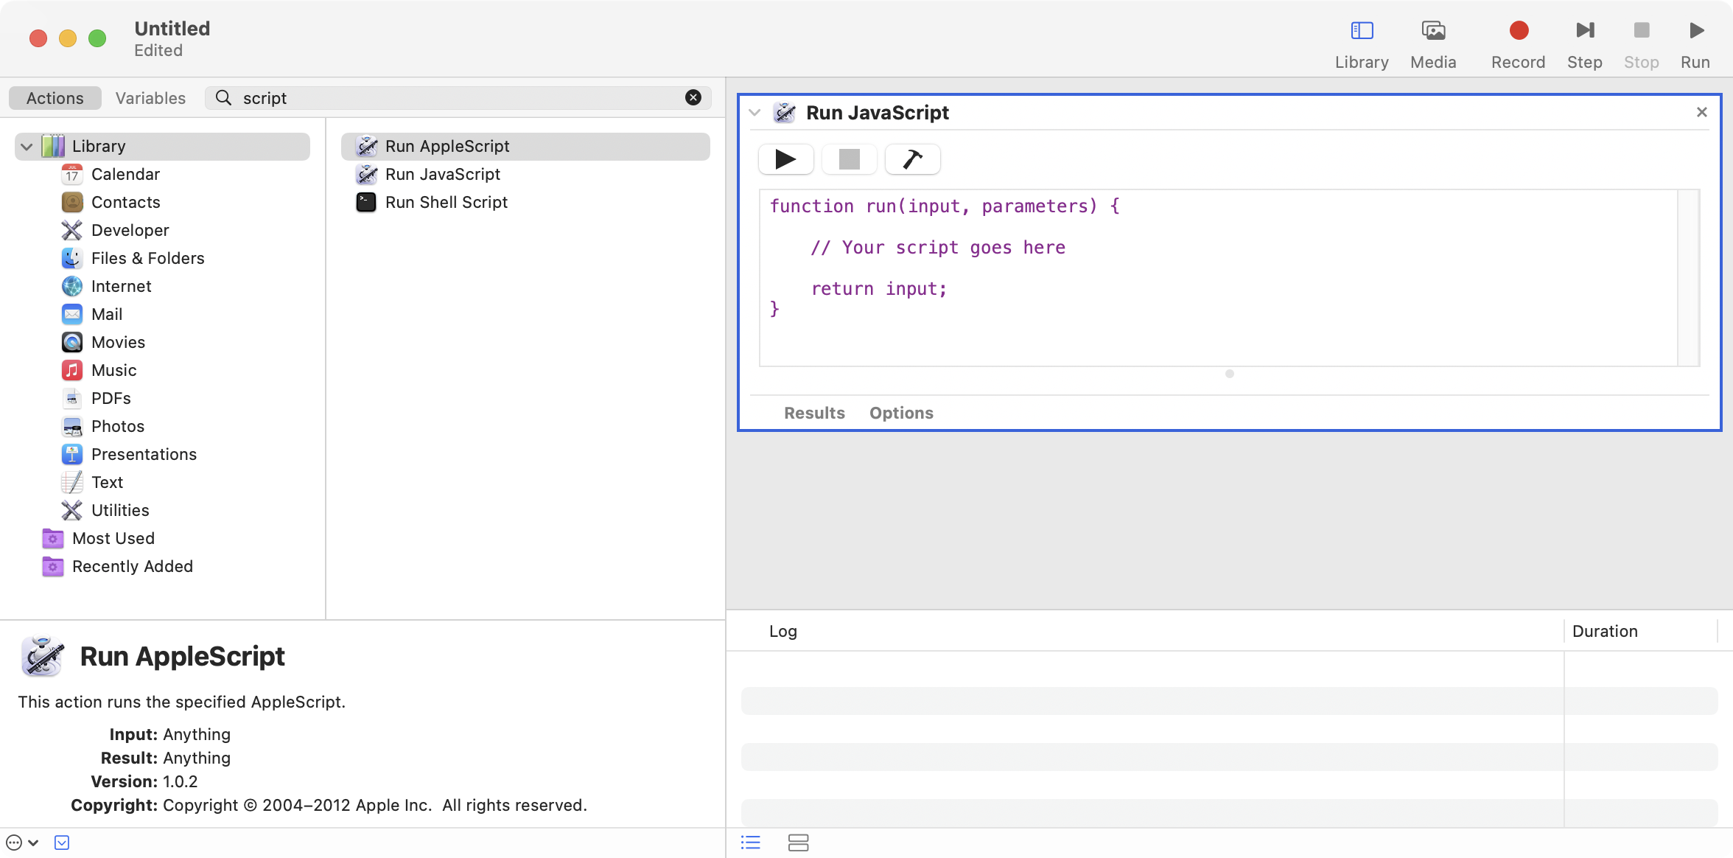
Task: Select Run AppleScript action
Action: point(525,146)
